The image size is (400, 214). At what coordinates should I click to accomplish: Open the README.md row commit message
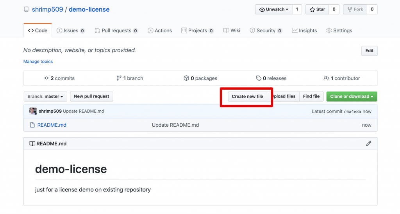[x=175, y=125]
